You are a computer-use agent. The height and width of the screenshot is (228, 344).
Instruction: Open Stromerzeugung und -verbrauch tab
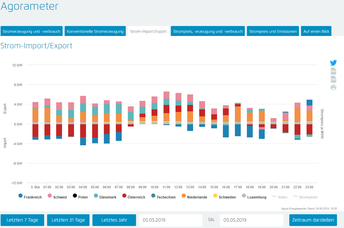[32, 31]
